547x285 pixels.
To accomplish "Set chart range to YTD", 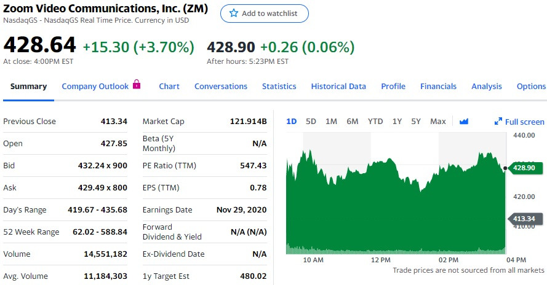I will [x=375, y=122].
